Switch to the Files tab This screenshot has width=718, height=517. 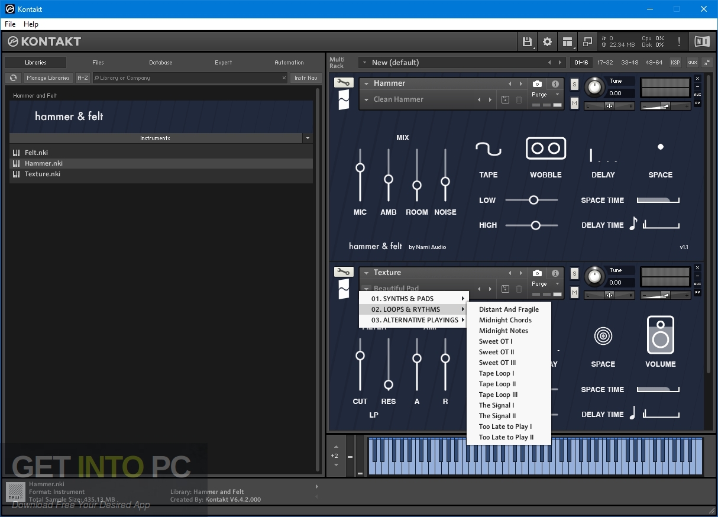[98, 63]
